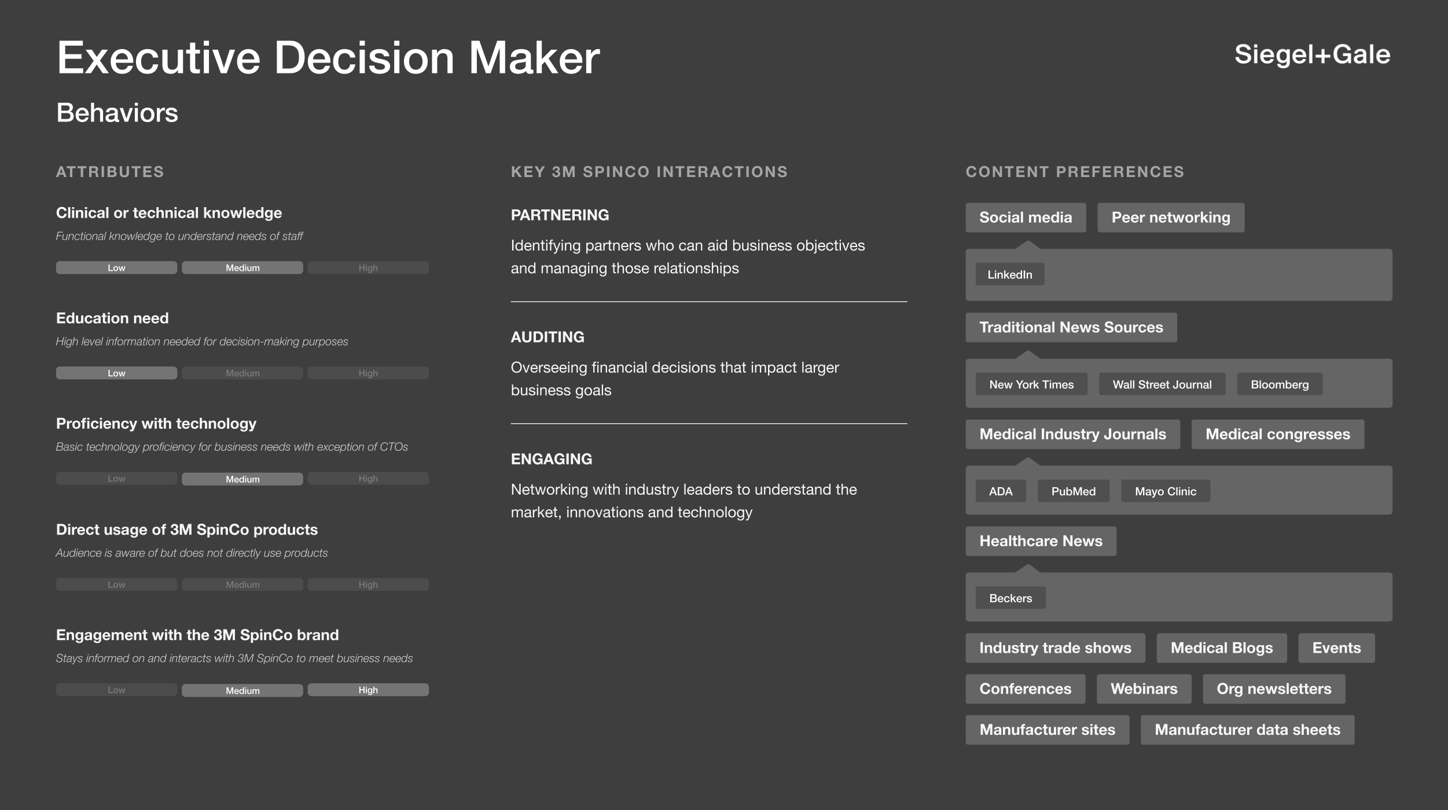
Task: Select the Webinars tag
Action: [1144, 689]
